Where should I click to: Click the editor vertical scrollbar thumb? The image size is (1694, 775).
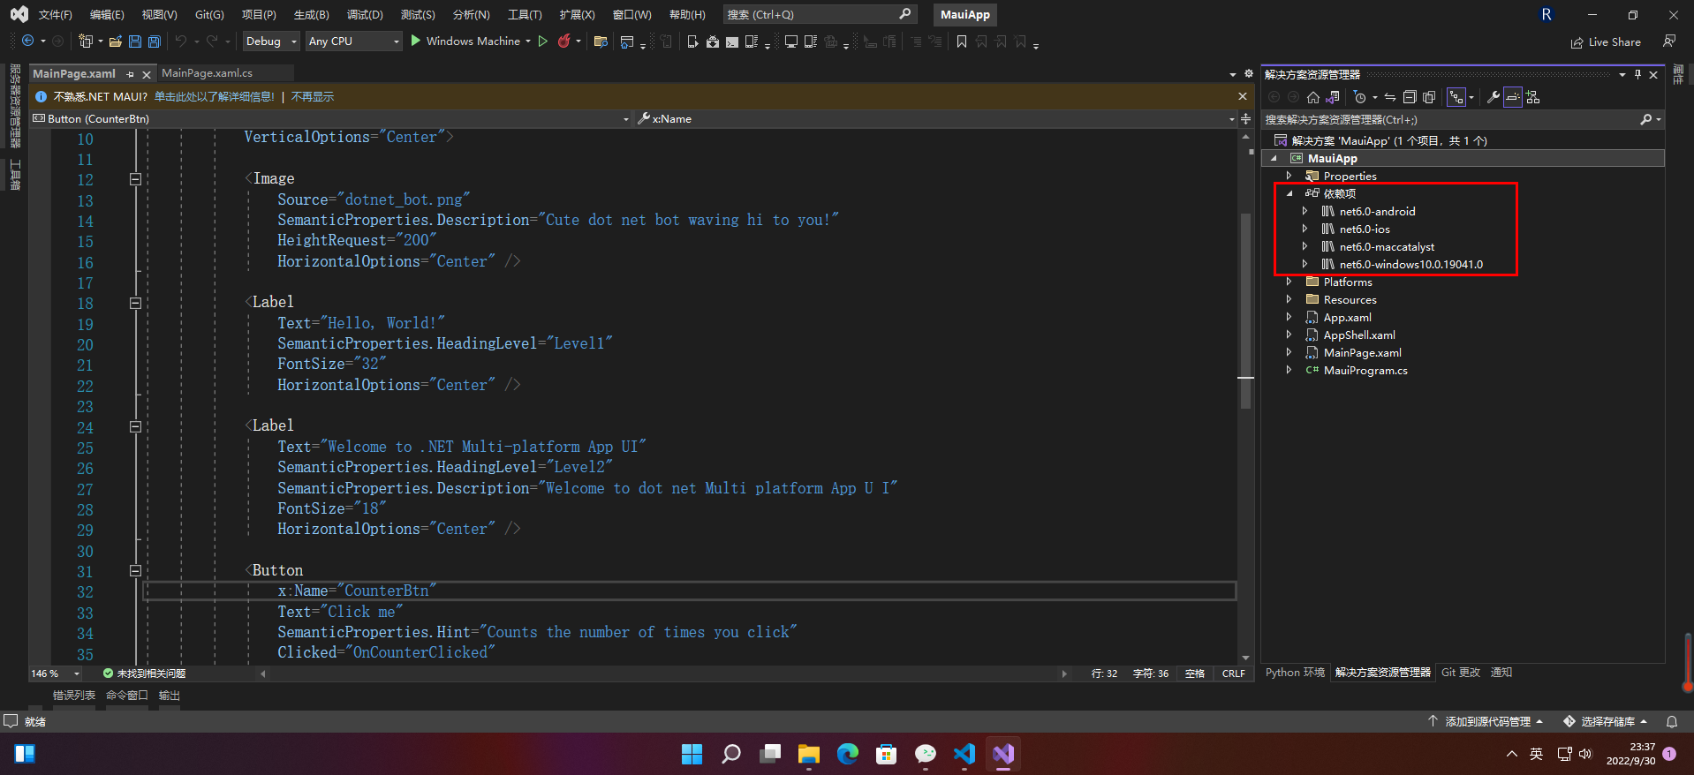[x=1246, y=311]
